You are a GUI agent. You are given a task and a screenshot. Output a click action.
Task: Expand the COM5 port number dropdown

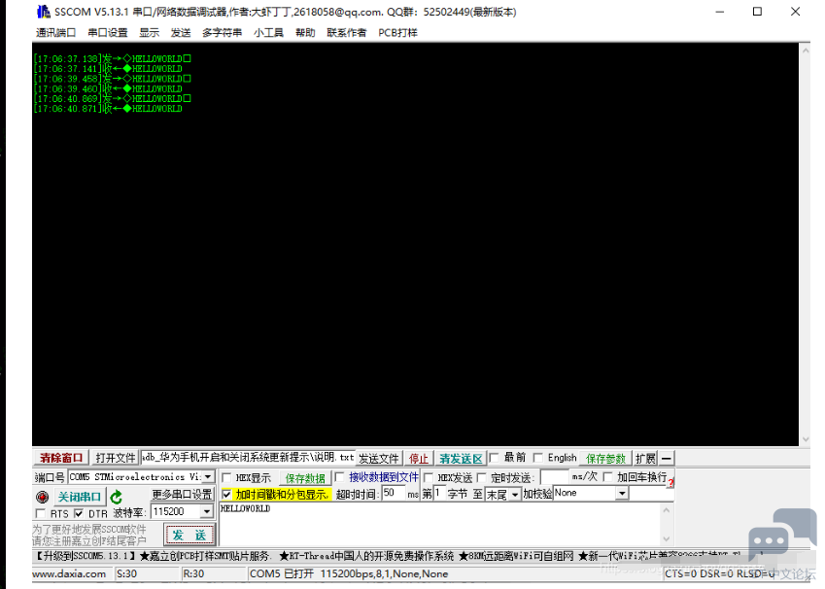pos(208,477)
